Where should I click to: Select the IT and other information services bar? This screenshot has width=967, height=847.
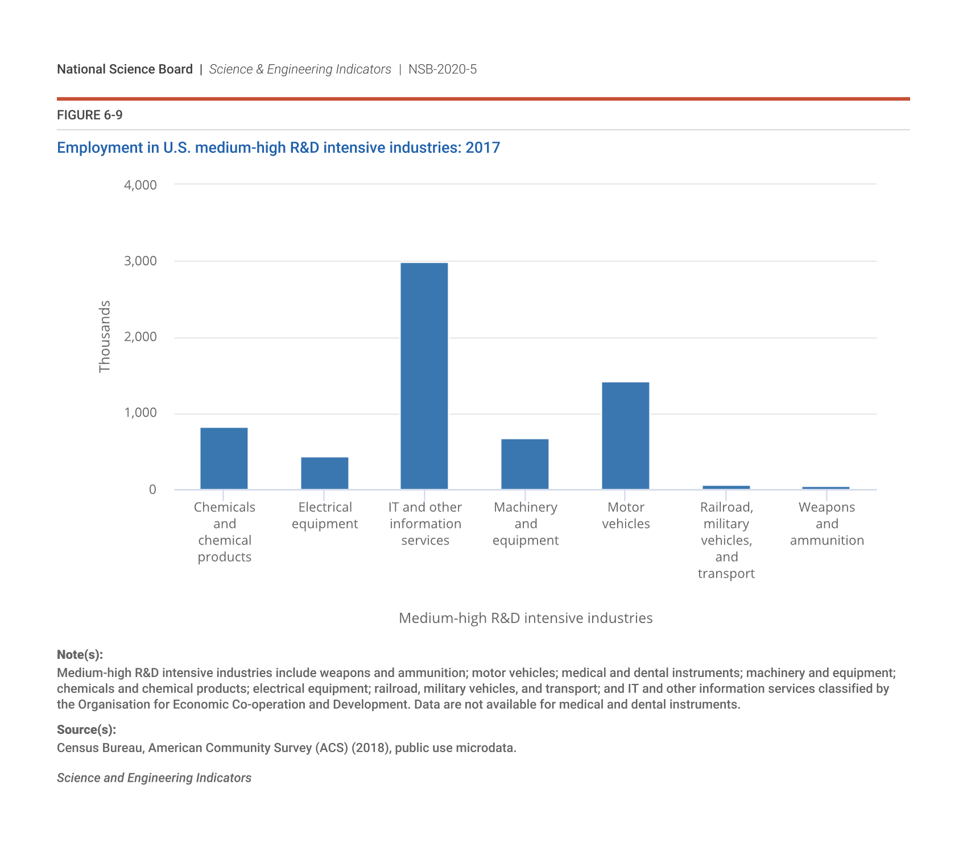pyautogui.click(x=424, y=376)
